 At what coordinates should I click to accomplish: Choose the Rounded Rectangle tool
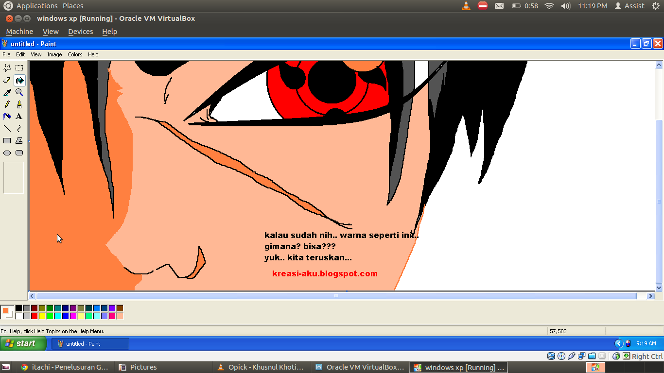(x=19, y=153)
